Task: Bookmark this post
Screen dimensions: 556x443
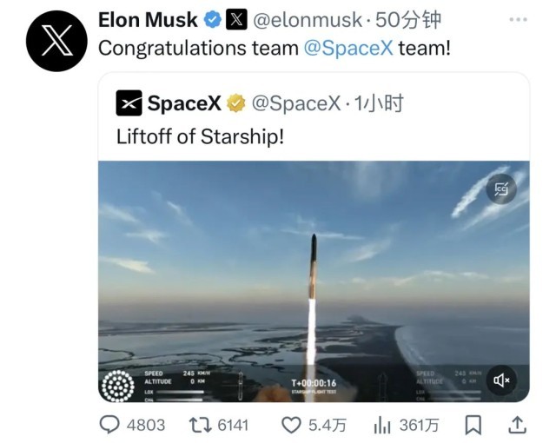Action: [x=473, y=425]
